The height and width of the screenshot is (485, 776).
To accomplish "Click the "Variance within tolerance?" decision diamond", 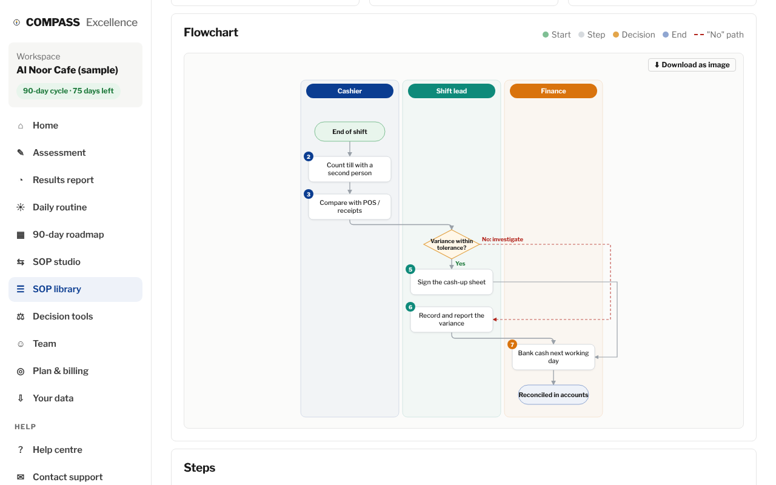I will pos(452,244).
